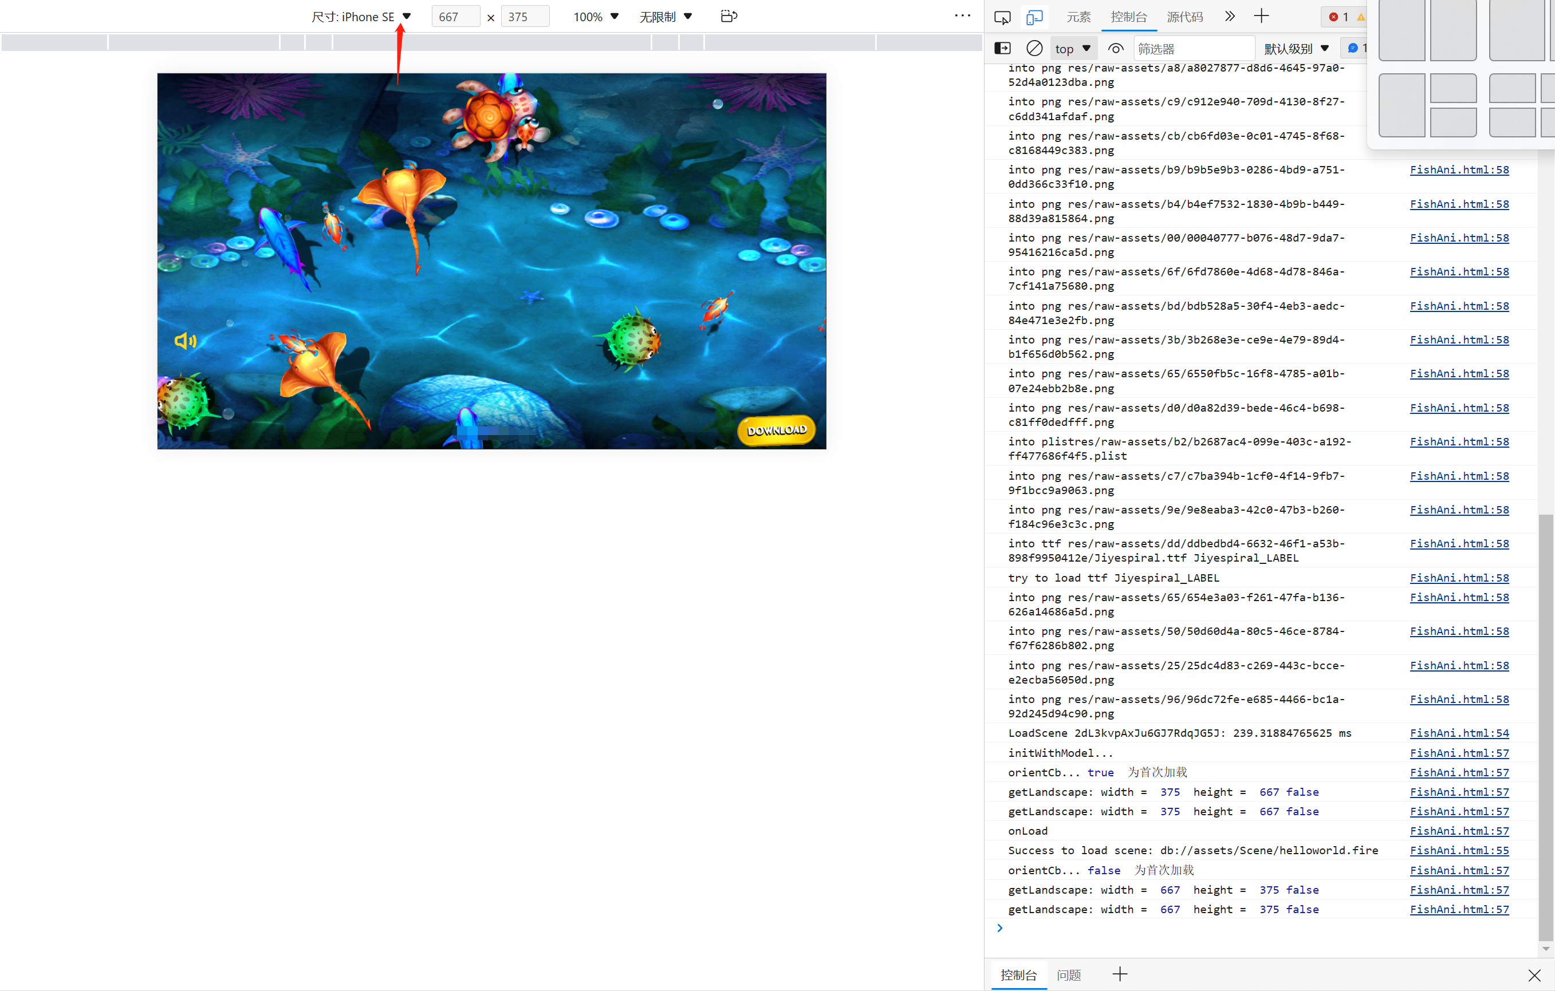1555x991 pixels.
Task: Click the rotate screen icon
Action: [729, 16]
